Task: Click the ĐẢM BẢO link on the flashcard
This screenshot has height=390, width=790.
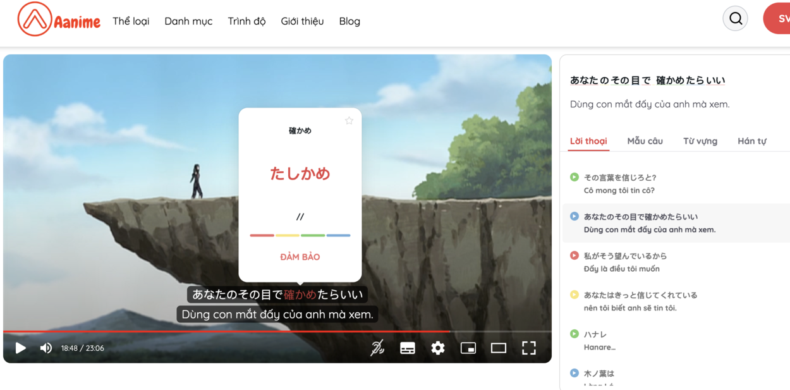Action: click(300, 257)
